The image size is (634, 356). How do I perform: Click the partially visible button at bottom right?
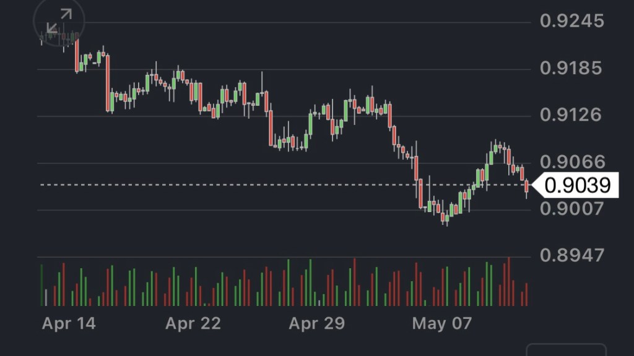566,350
